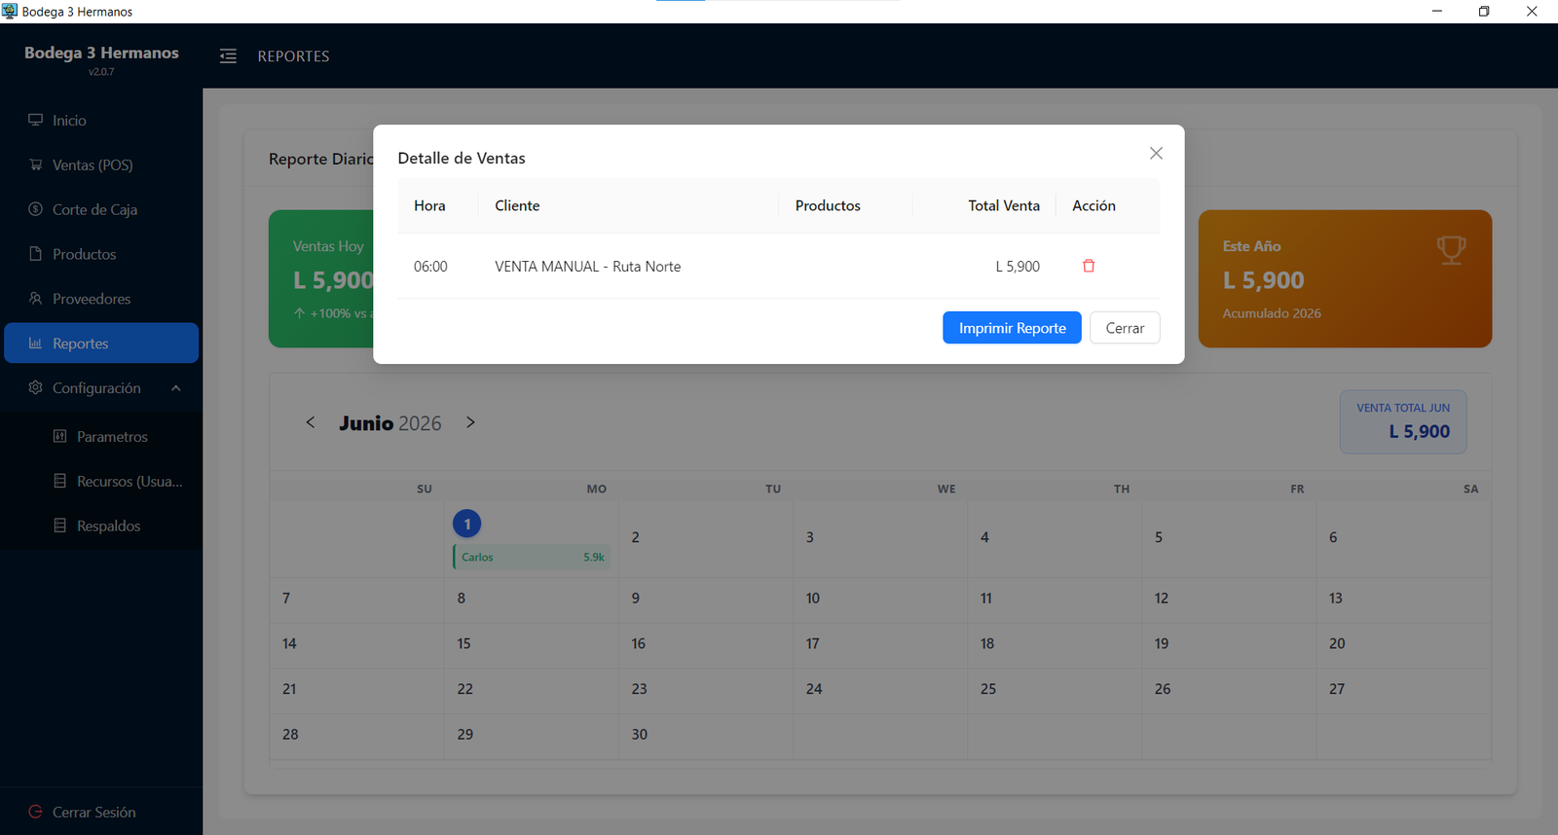Screen dimensions: 1558x835
Task: Open Proveedores menu item
Action: [x=101, y=299]
